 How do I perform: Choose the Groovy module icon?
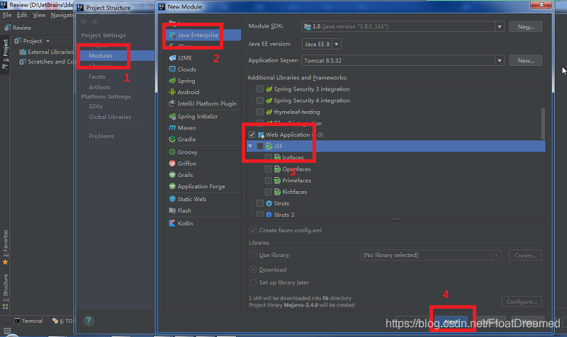172,152
